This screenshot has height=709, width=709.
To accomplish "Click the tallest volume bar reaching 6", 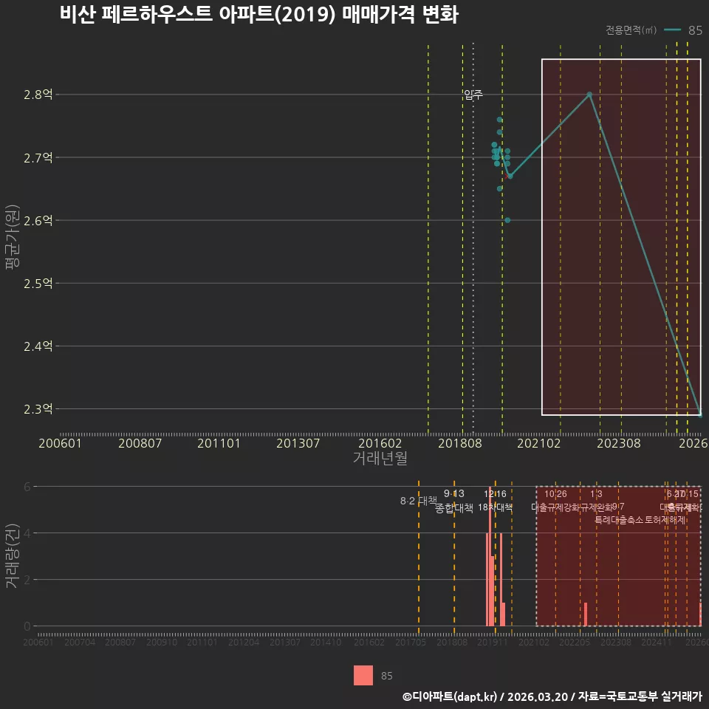I will (490, 556).
